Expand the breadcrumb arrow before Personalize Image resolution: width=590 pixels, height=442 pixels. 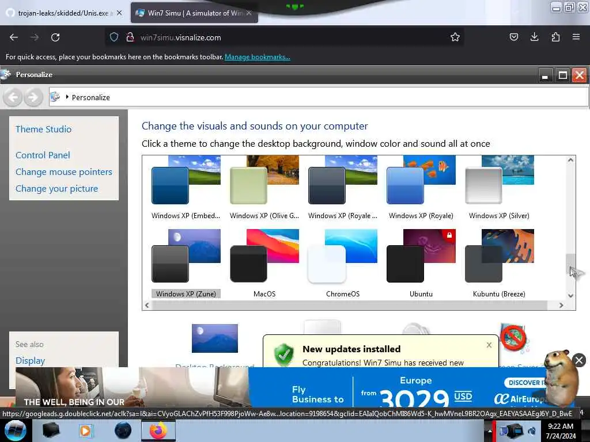point(67,97)
